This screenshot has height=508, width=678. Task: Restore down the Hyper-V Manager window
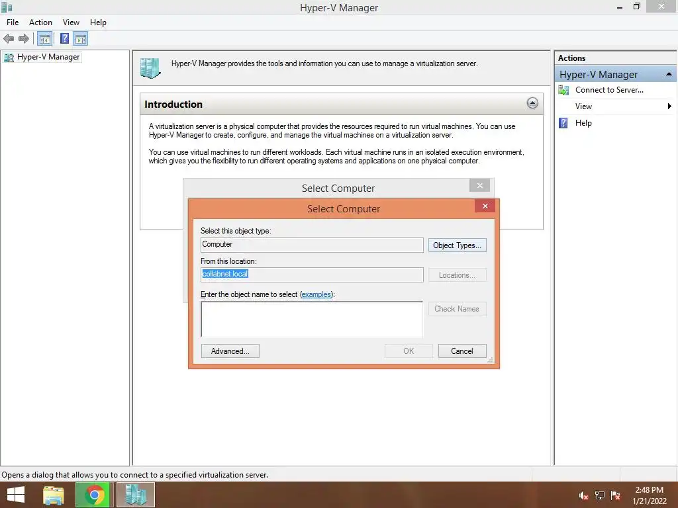click(x=636, y=7)
